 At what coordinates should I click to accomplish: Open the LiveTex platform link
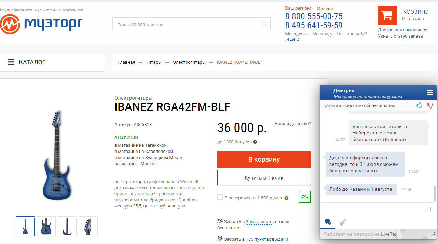coord(389,234)
